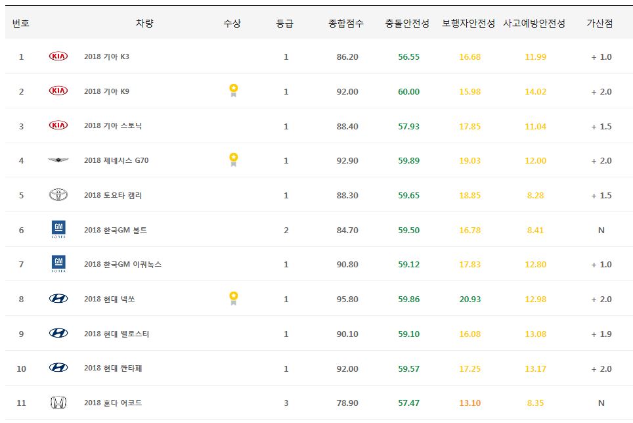Click the 차량 column header

[144, 24]
